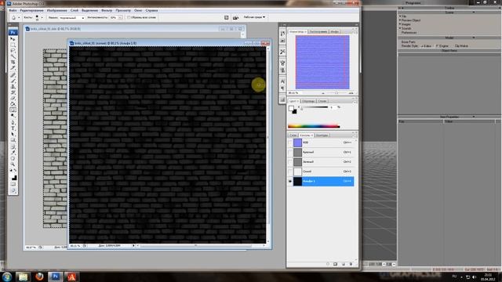Hide the Альфа 1 channel eye
Screen dimensions: 502x282
pyautogui.click(x=290, y=181)
